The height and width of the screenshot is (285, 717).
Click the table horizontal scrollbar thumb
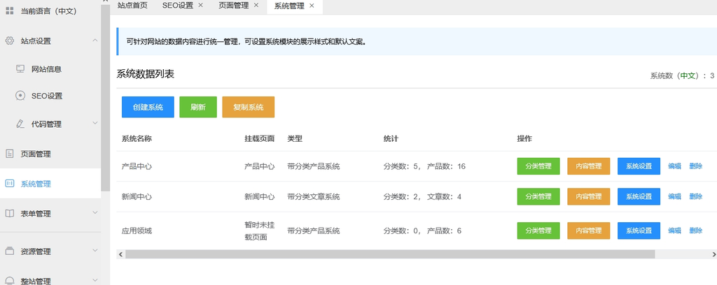pos(390,254)
